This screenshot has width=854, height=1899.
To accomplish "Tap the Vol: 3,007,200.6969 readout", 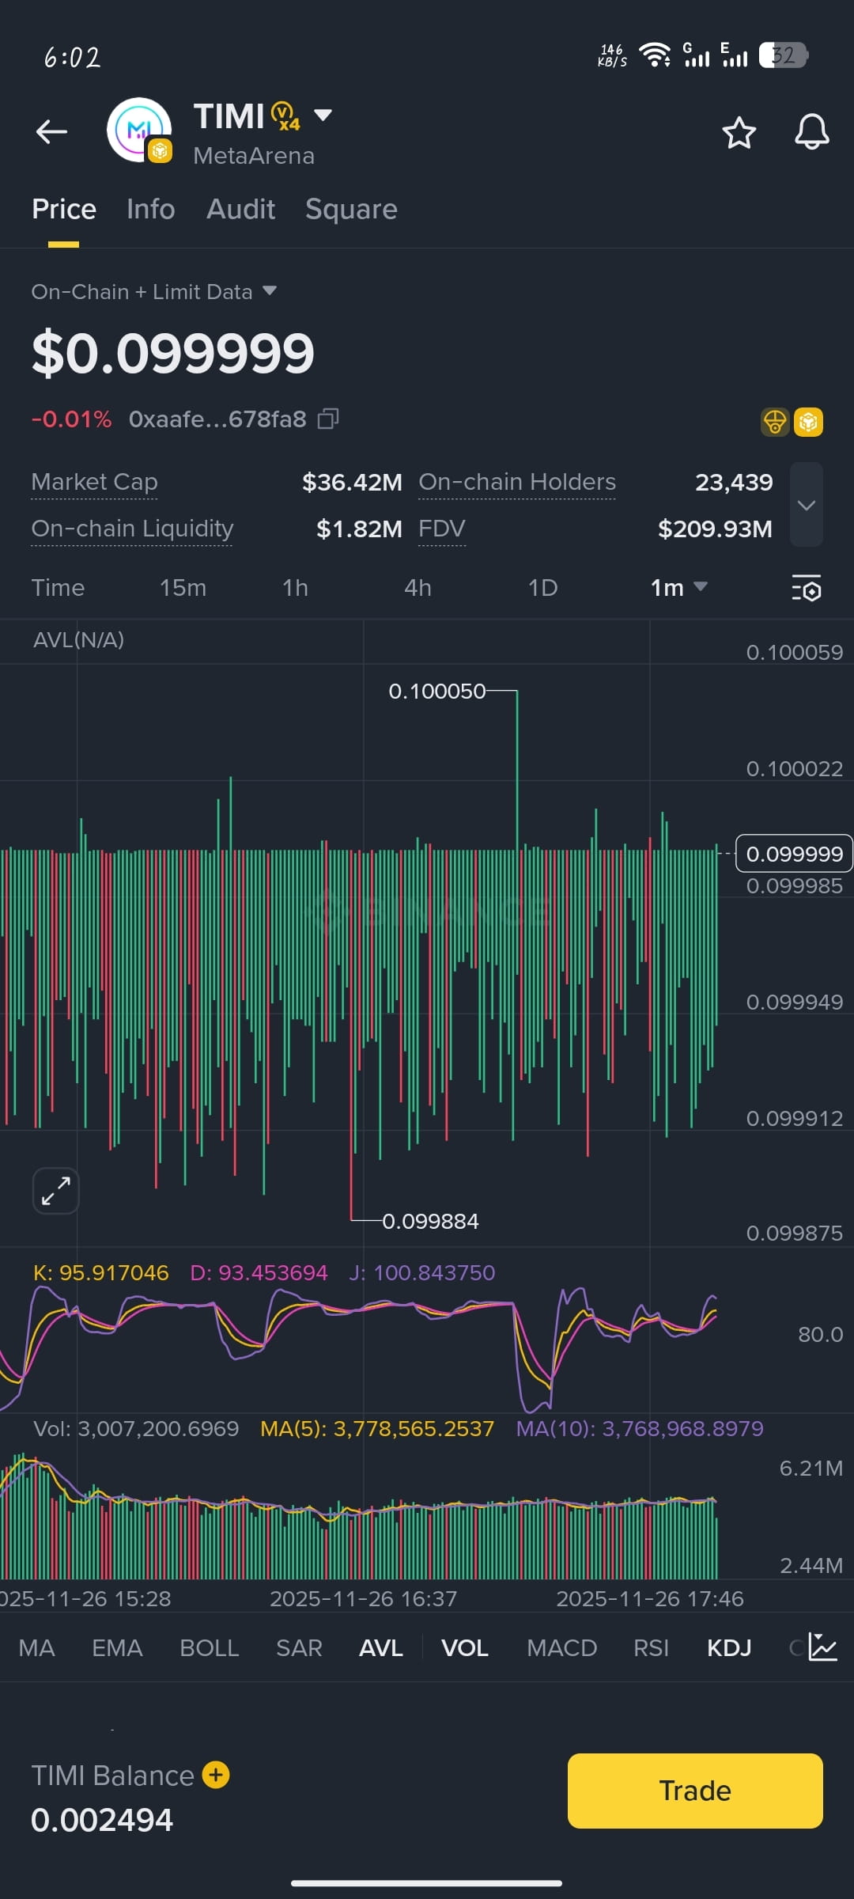I will 136,1428.
